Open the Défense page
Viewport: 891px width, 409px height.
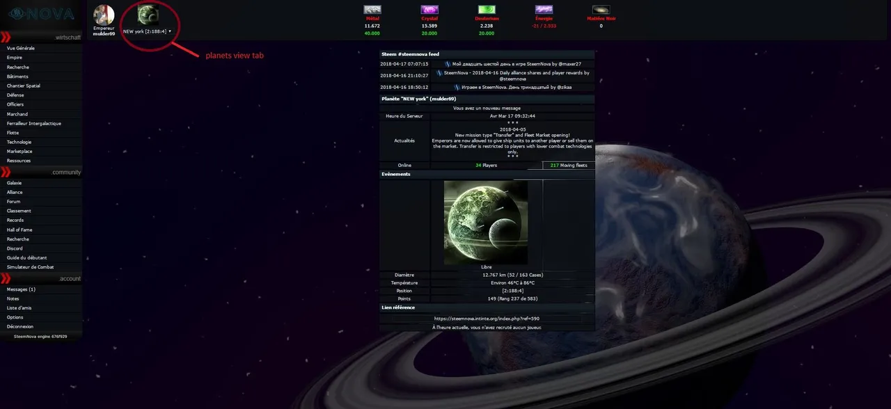15,95
